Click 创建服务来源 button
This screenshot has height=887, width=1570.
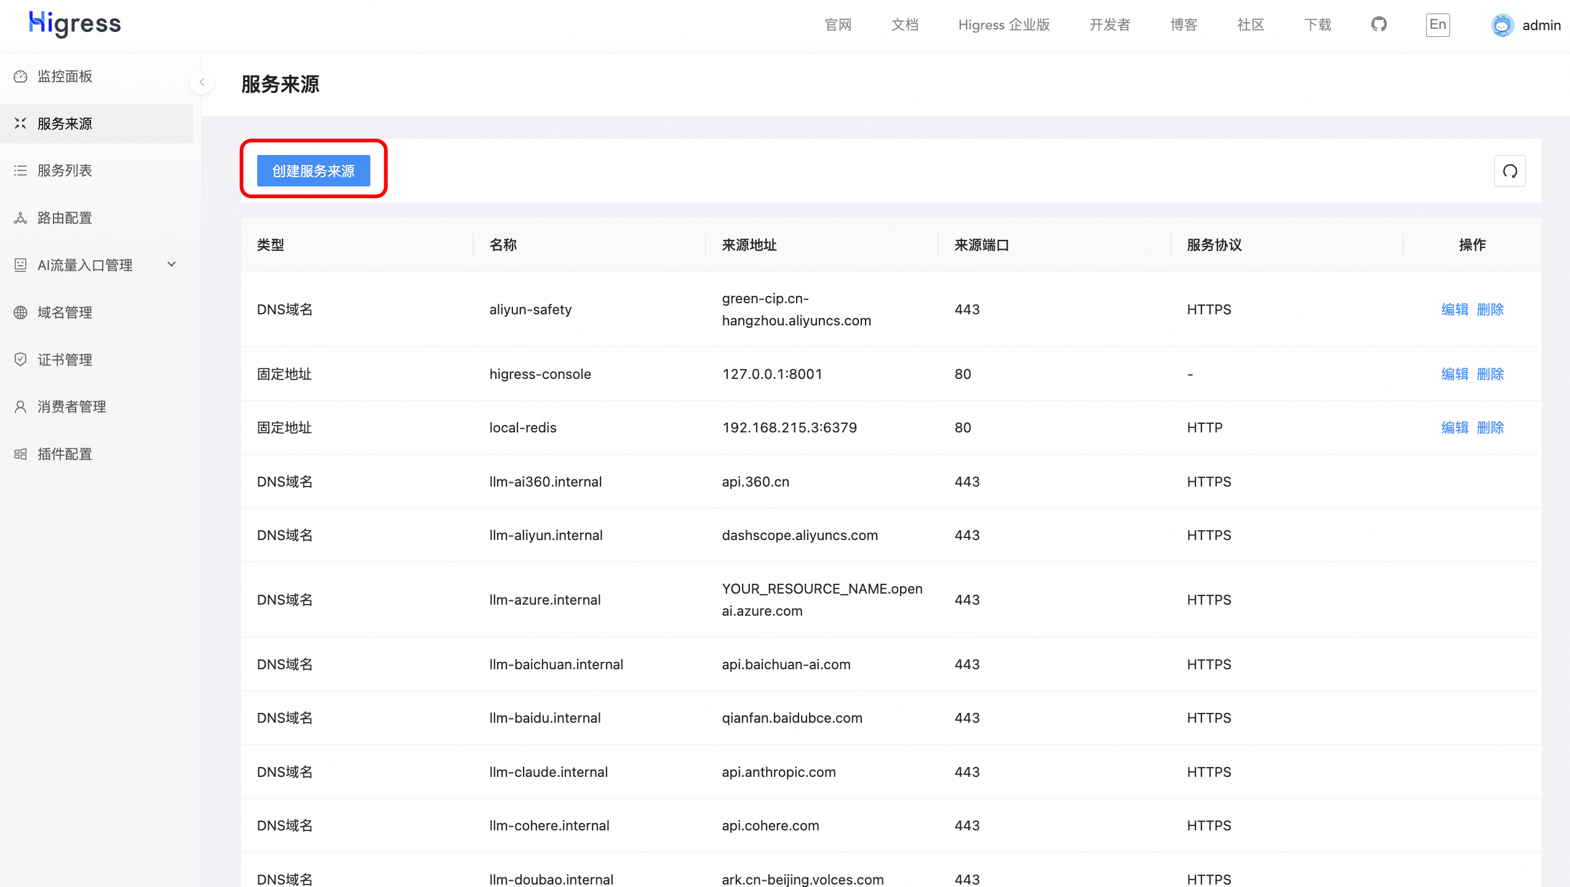click(x=313, y=170)
